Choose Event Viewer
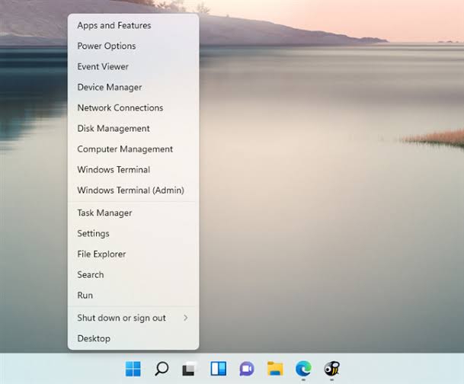 [133, 66]
